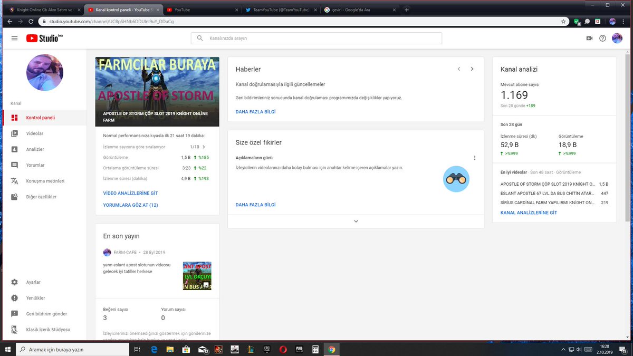Click KANAL ANALİZLERİNE GİT link
The width and height of the screenshot is (633, 356).
[529, 213]
